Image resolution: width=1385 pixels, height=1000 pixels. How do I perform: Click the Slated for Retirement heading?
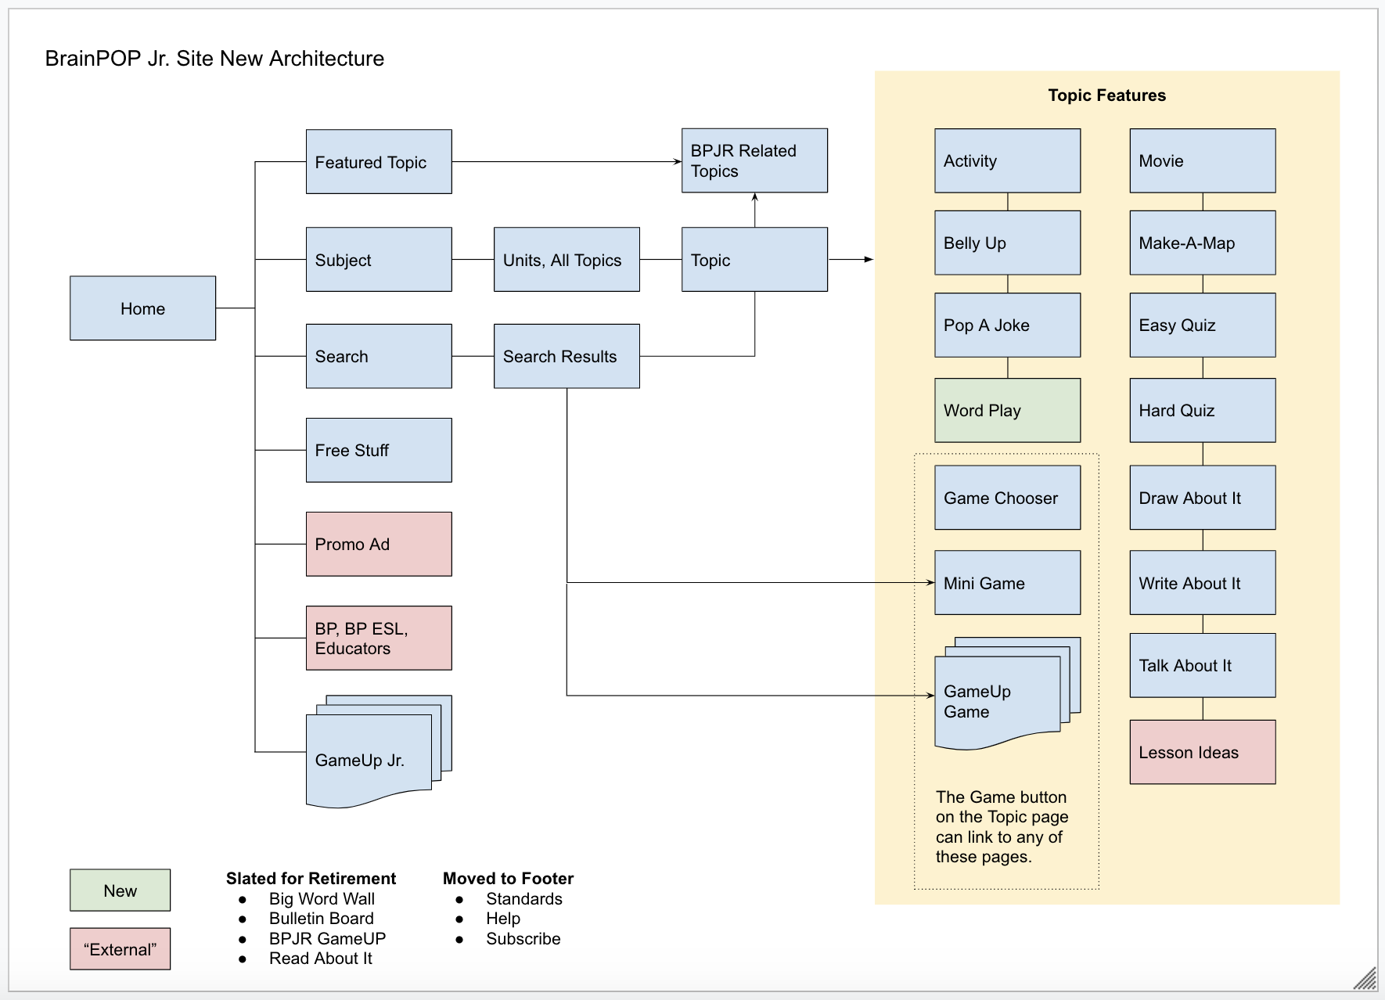pos(311,878)
